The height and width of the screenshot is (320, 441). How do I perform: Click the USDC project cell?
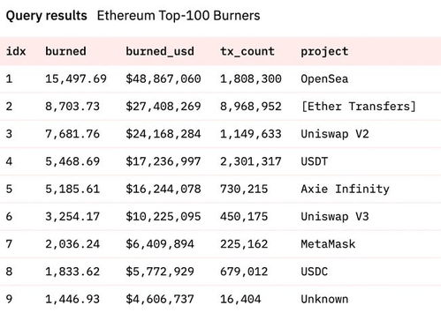click(x=314, y=272)
